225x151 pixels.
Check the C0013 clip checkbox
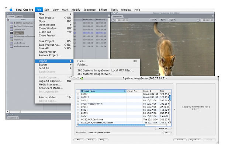(78, 107)
